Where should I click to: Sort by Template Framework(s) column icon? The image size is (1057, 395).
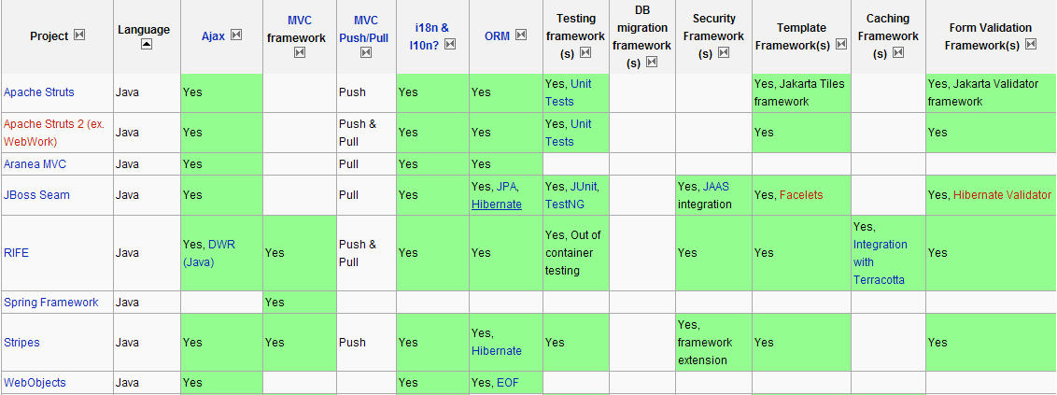pyautogui.click(x=840, y=45)
